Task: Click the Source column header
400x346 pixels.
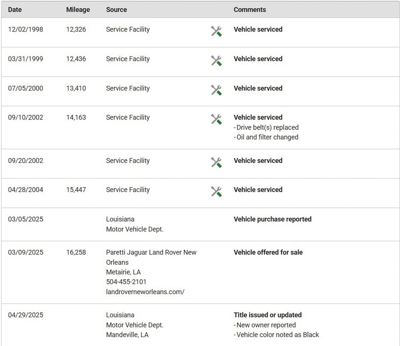Action: [x=116, y=10]
